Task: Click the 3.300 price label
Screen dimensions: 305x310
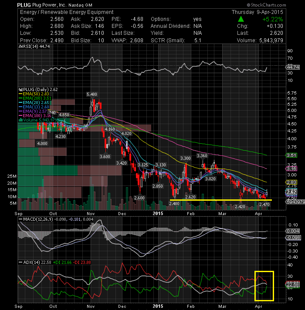Action: coord(186,158)
